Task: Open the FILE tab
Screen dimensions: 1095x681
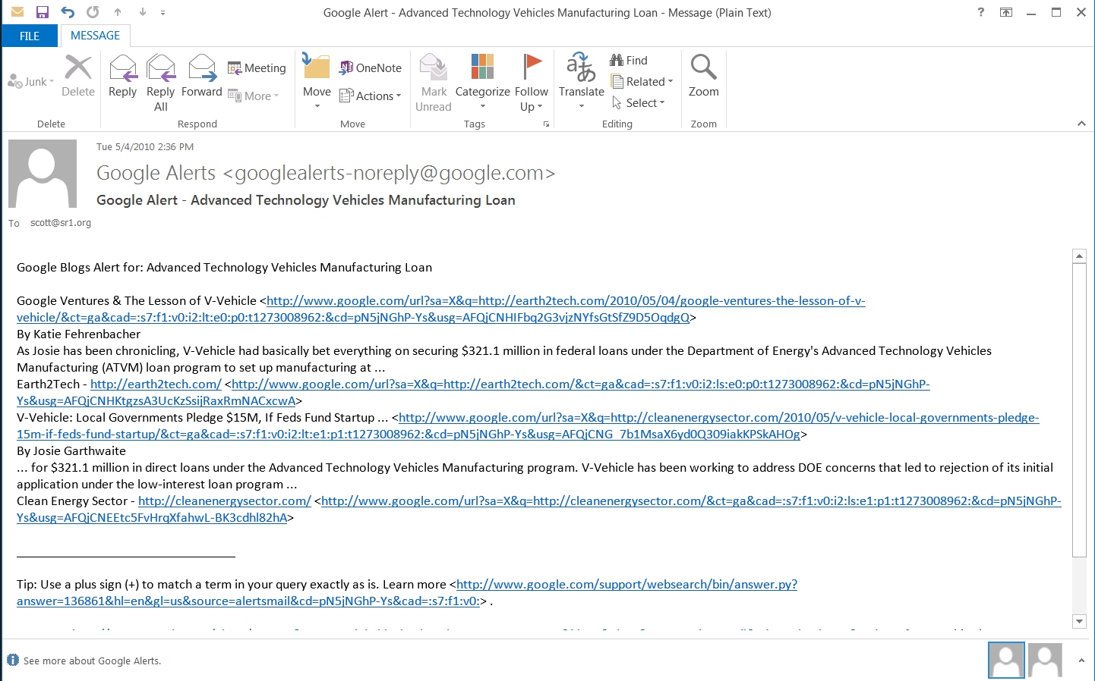Action: [30, 36]
